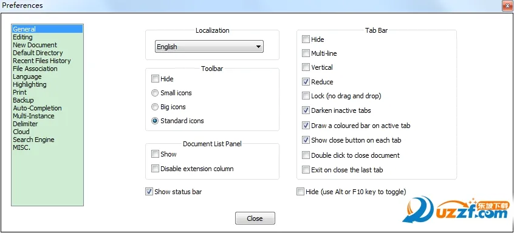Viewport: 514px width, 233px height.
Task: Uncheck the Reduce tab bar option
Action: click(x=306, y=82)
